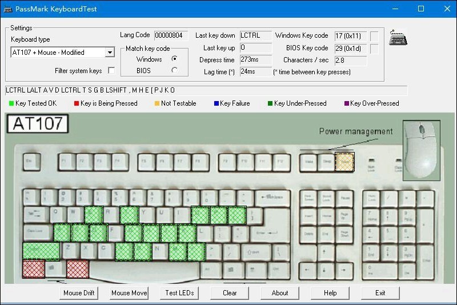Click the mouse picture in the test area

[x=422, y=150]
